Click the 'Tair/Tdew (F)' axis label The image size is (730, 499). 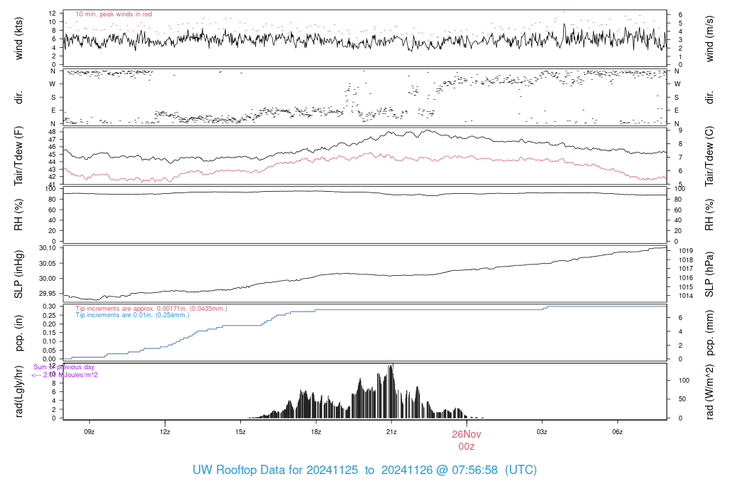click(19, 156)
